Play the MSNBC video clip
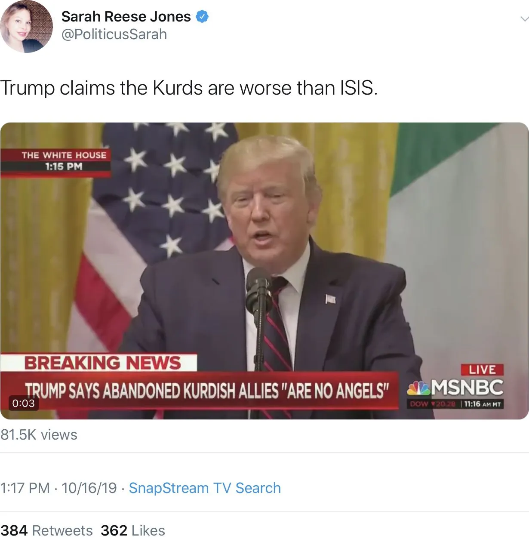This screenshot has width=529, height=545. (264, 271)
